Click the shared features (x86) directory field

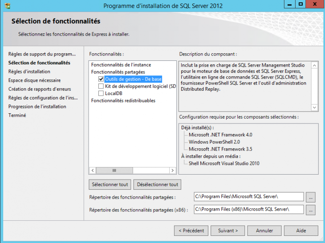pos(249,209)
